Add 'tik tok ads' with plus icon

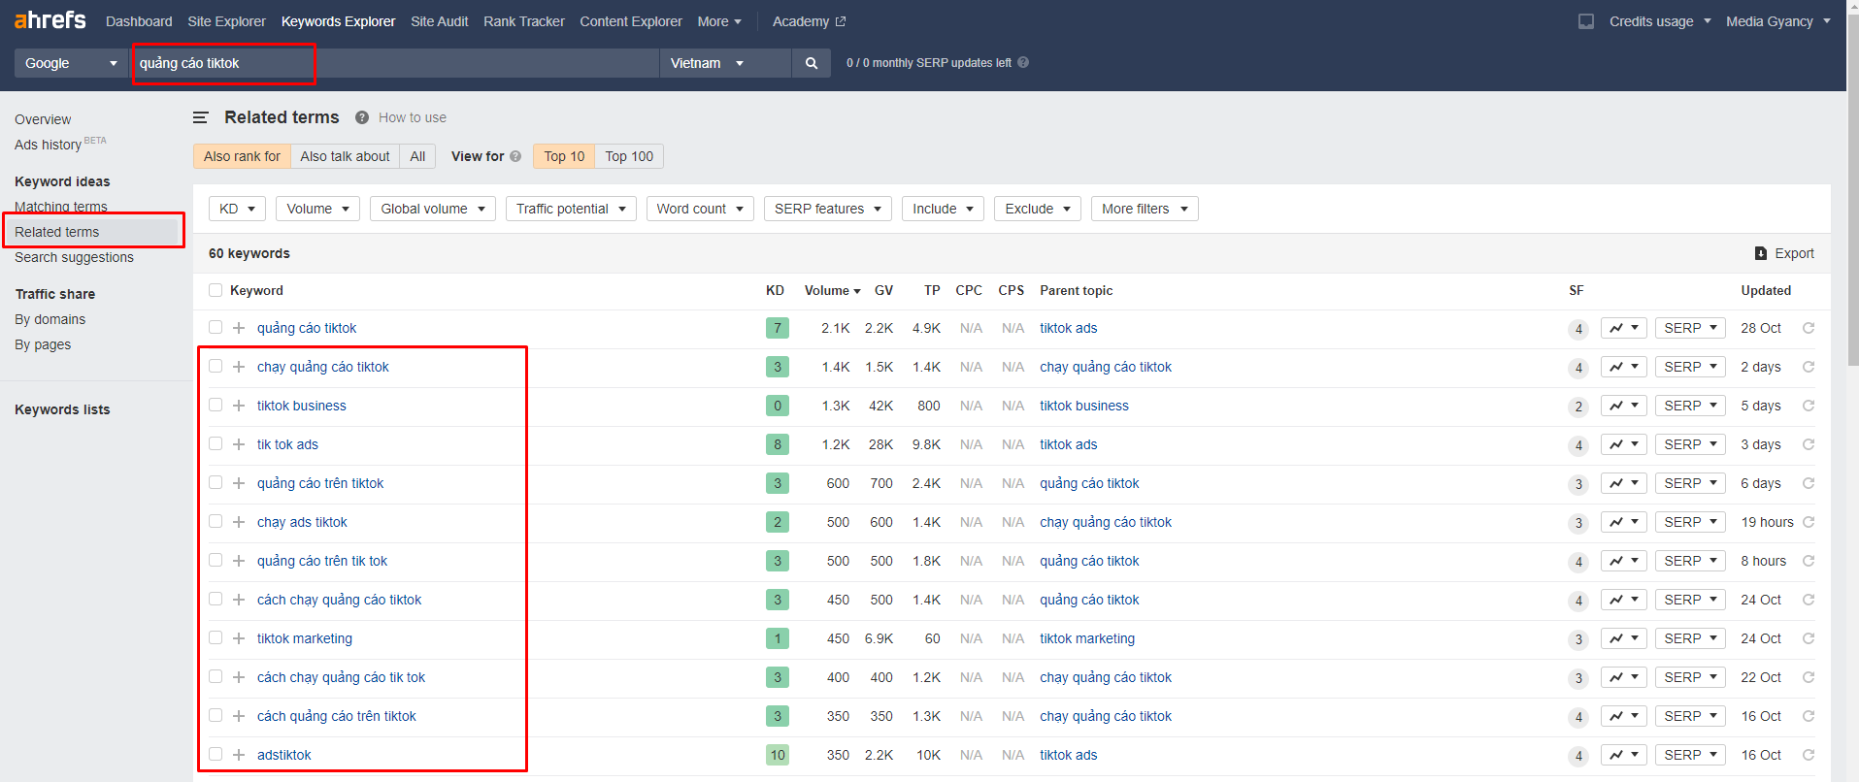pos(239,444)
